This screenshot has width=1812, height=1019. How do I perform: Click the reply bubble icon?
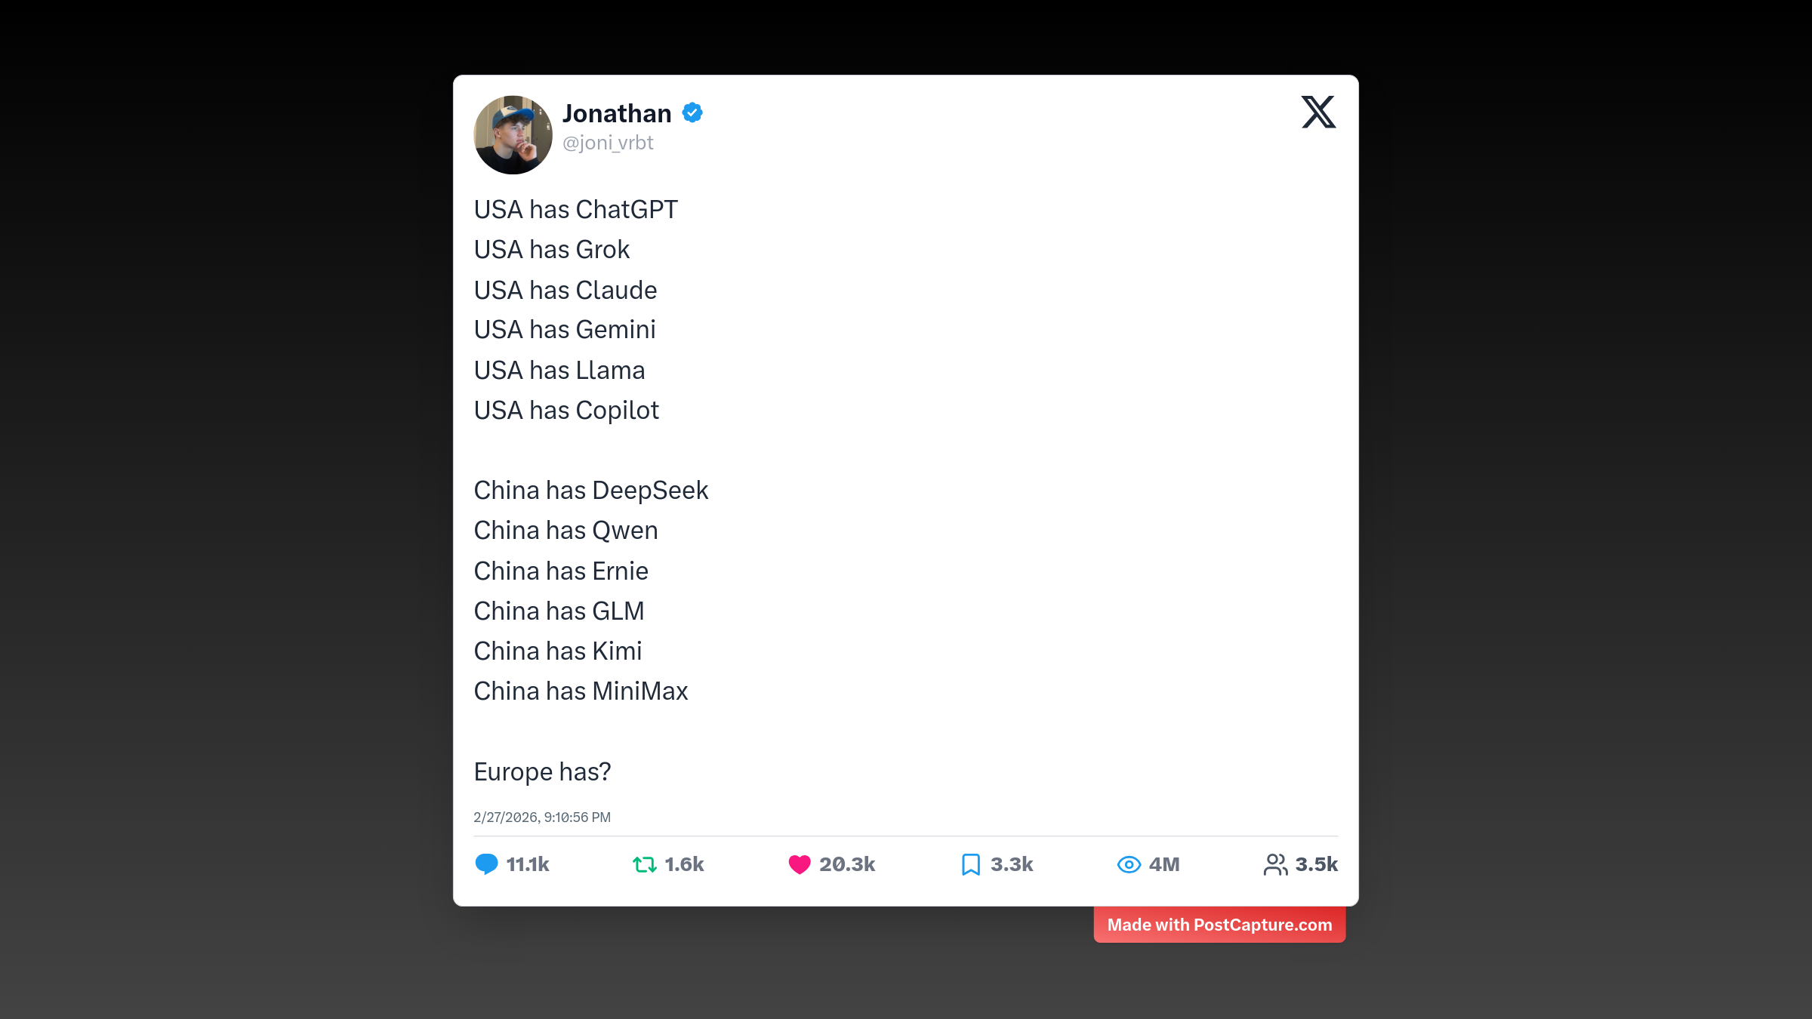pos(486,864)
